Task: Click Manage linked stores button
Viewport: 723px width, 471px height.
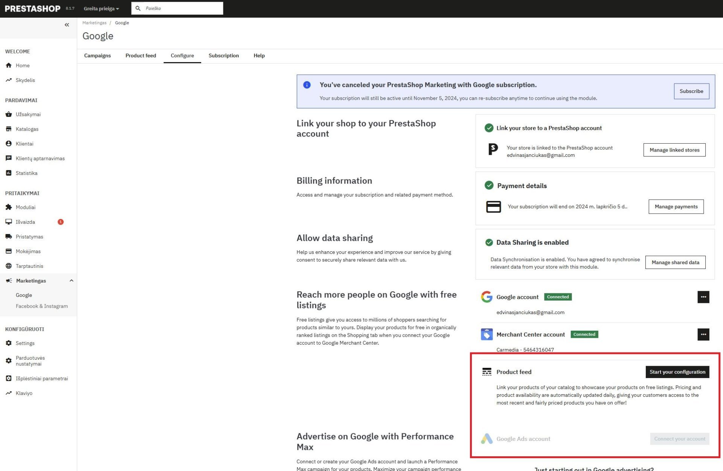Action: tap(674, 150)
